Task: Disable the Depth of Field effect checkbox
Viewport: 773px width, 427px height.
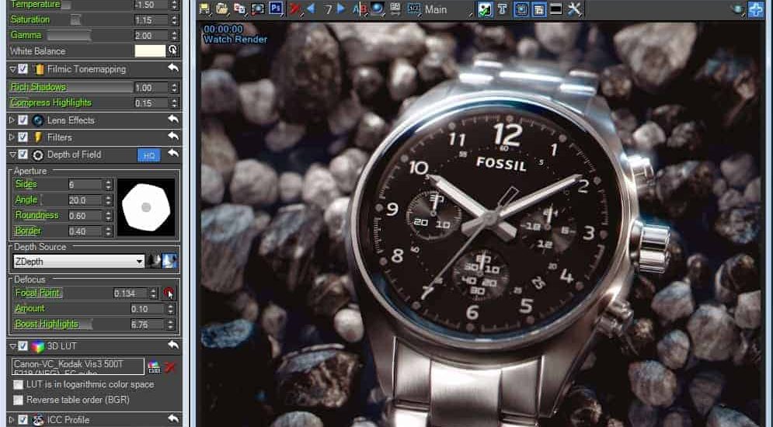Action: (x=23, y=154)
